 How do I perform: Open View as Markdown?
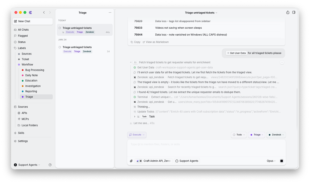(156, 42)
